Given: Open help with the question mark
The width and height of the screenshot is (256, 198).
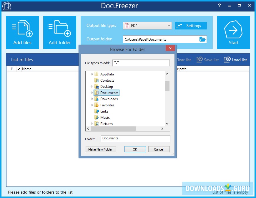Looking at the screenshot, I should pos(220,6).
